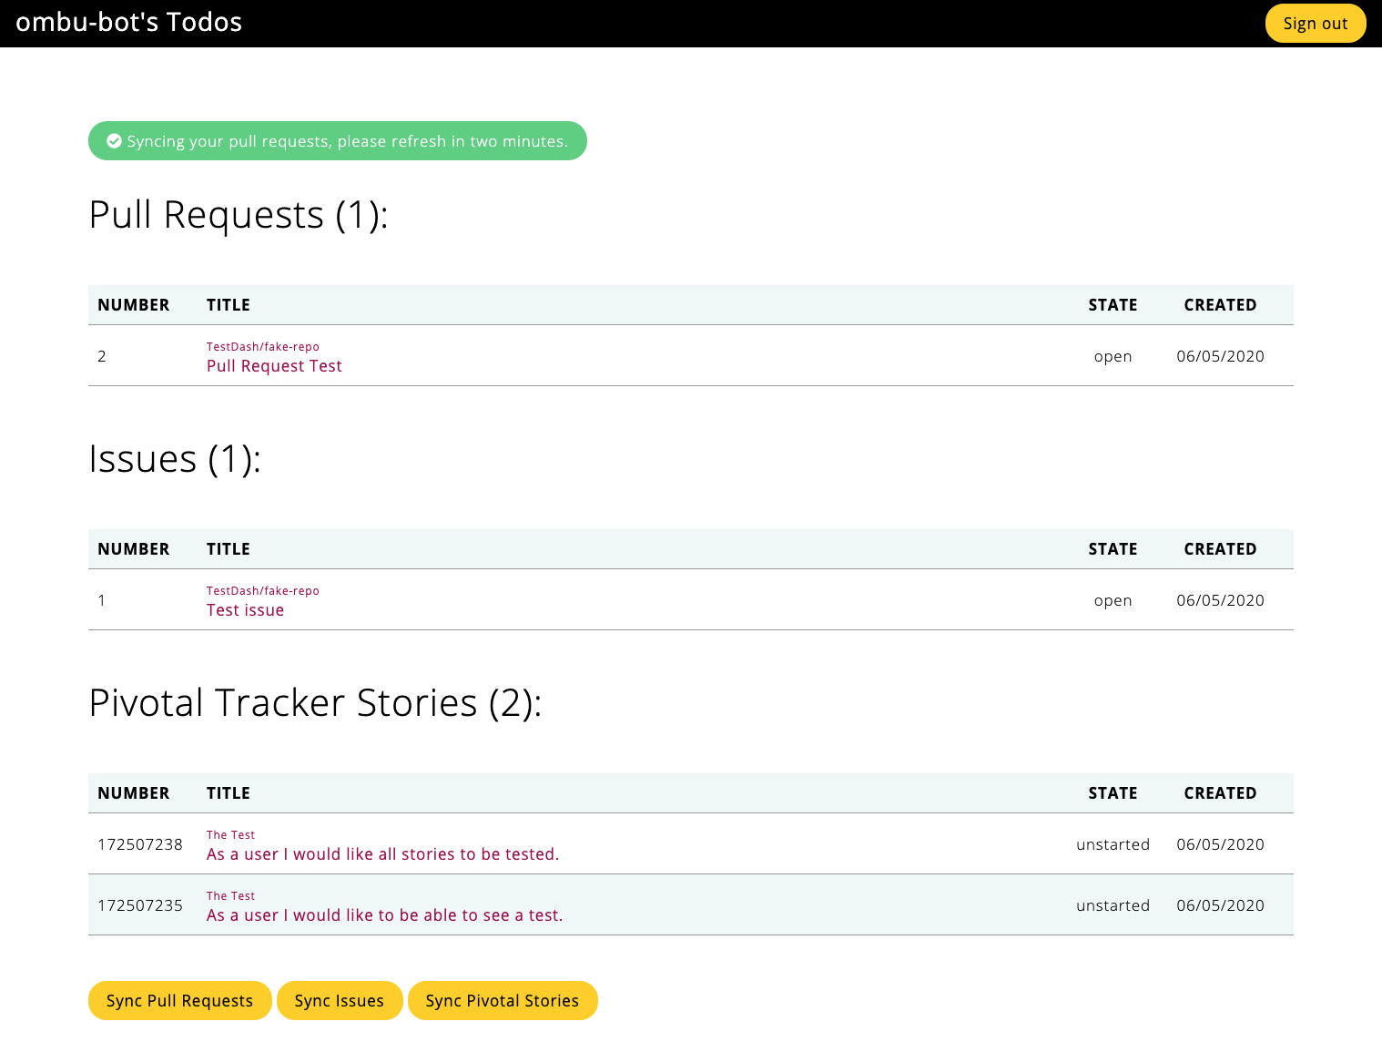Click story number 172507235
Screen dimensions: 1382x1042
point(140,905)
